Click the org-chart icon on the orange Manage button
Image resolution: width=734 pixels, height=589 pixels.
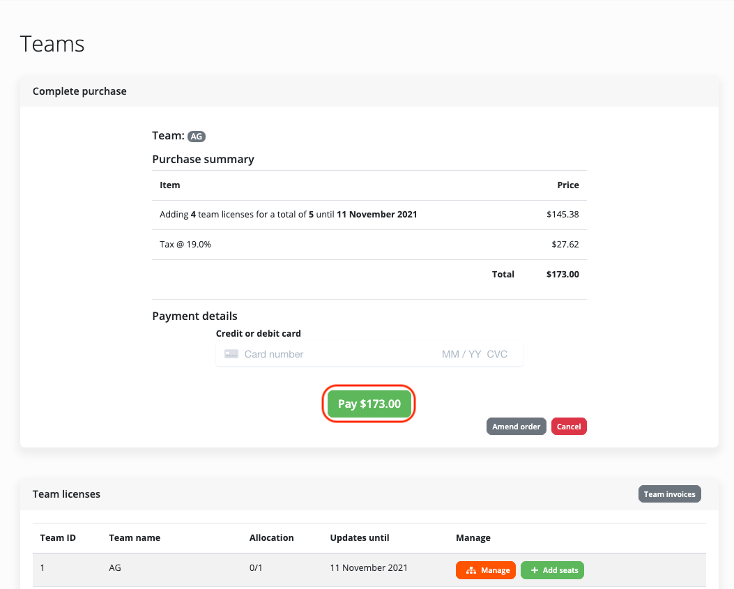[471, 570]
